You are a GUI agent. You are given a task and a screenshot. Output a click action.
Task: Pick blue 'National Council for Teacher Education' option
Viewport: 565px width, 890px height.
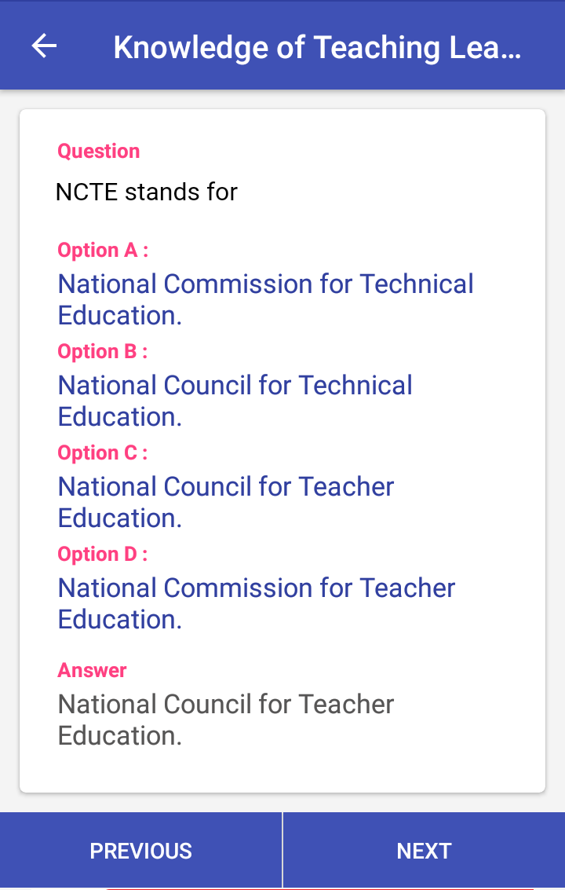(226, 502)
